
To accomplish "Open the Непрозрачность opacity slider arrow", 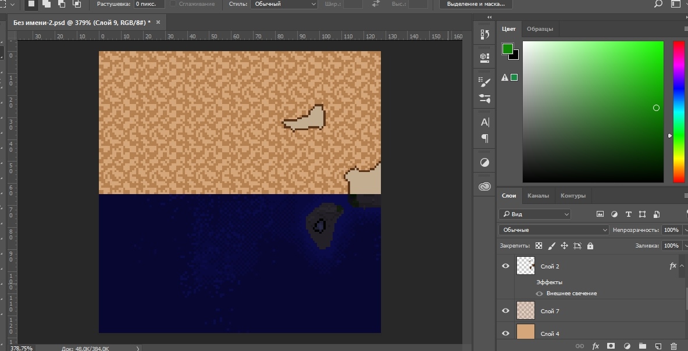I will (x=685, y=230).
